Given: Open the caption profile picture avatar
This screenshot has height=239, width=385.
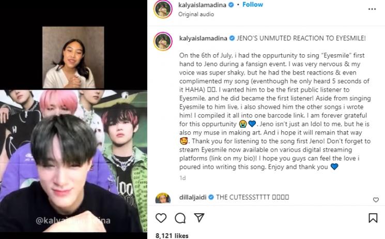Looking at the screenshot, I should pos(163,41).
